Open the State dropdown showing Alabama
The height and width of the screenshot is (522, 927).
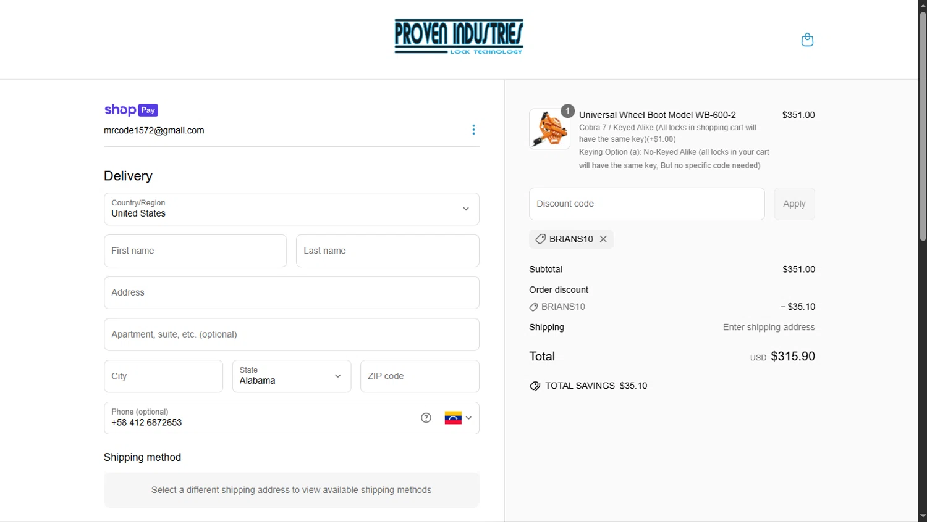pos(292,376)
